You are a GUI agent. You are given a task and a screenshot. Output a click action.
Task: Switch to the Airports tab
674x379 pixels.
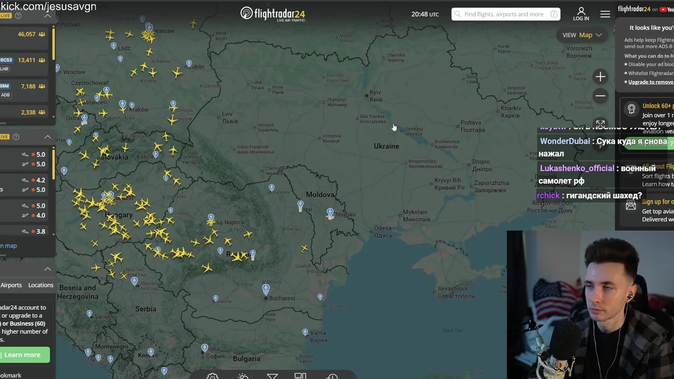click(x=11, y=285)
